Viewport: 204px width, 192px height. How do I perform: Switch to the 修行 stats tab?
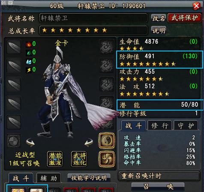click(159, 126)
